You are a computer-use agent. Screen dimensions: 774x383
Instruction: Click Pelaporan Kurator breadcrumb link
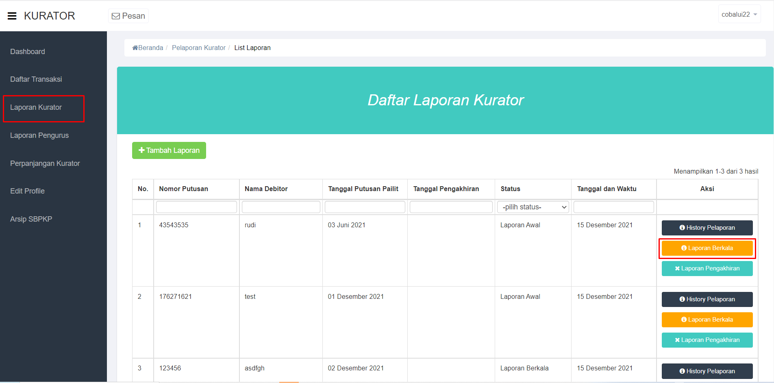click(198, 48)
